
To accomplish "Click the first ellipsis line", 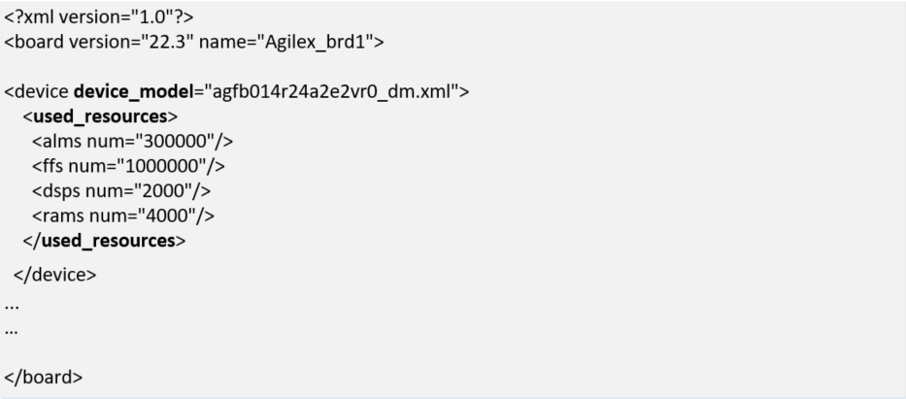I will coord(11,303).
